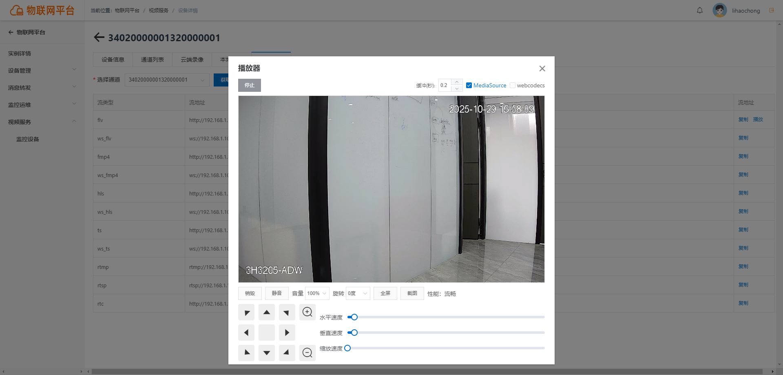Click the 停止 stop button
783x375 pixels.
click(x=250, y=85)
